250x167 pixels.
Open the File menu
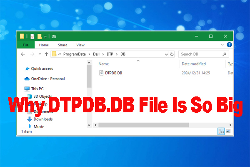(26, 45)
